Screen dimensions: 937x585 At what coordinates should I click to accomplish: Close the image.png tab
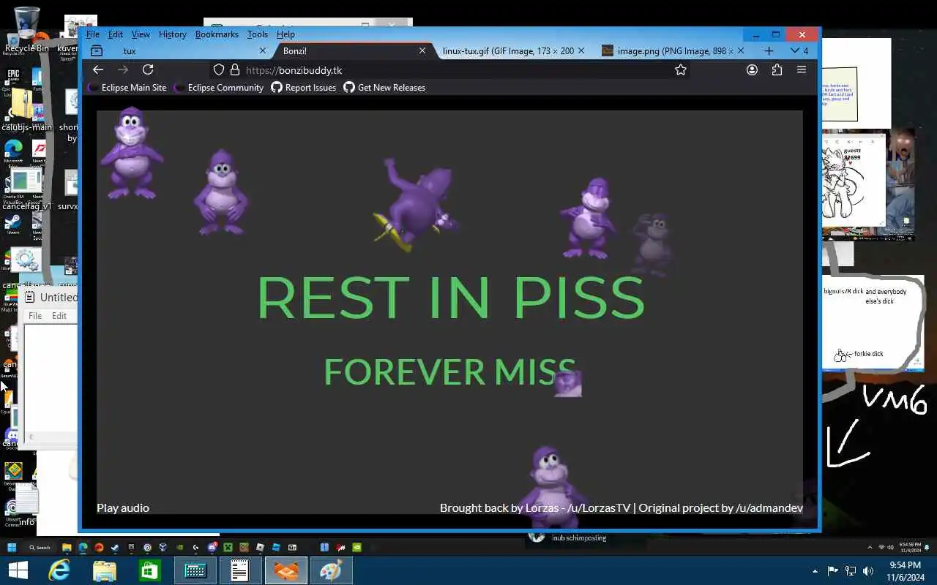tap(740, 50)
